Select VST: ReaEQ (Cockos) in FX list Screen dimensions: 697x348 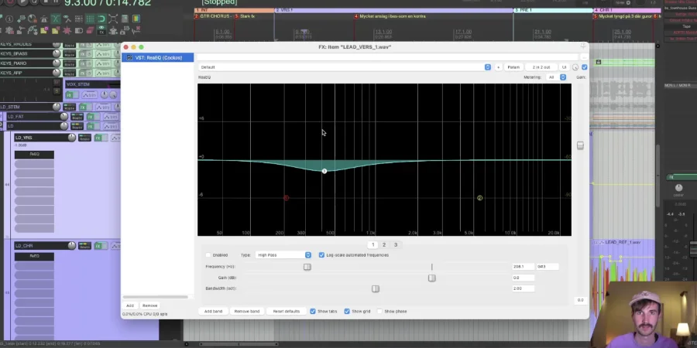(x=157, y=58)
